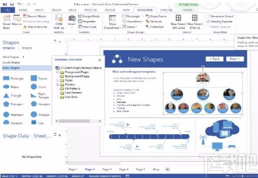Switch to REVIEW ribbon tab
Screen dimensions: 258x178
[x=110, y=10]
